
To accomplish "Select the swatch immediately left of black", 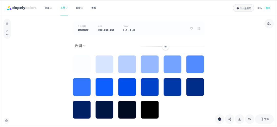I will click(x=127, y=110).
